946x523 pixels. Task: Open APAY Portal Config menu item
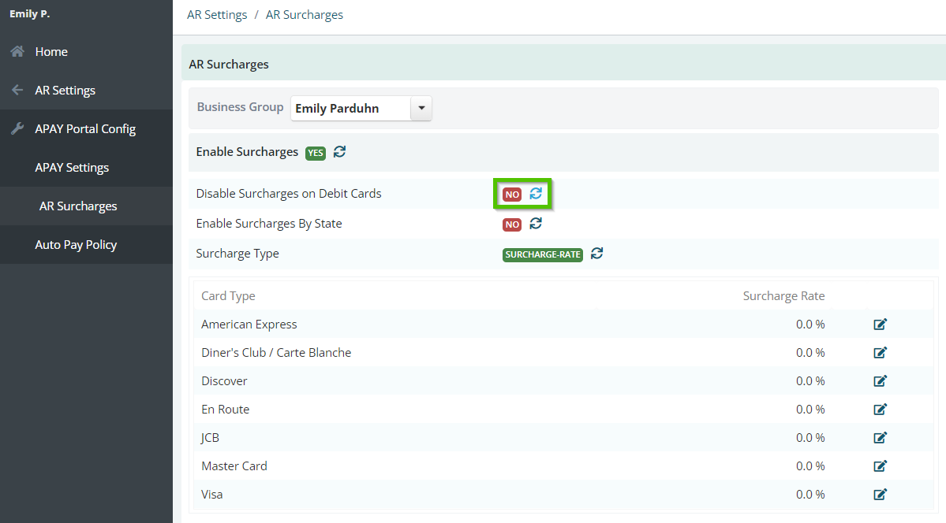(86, 129)
